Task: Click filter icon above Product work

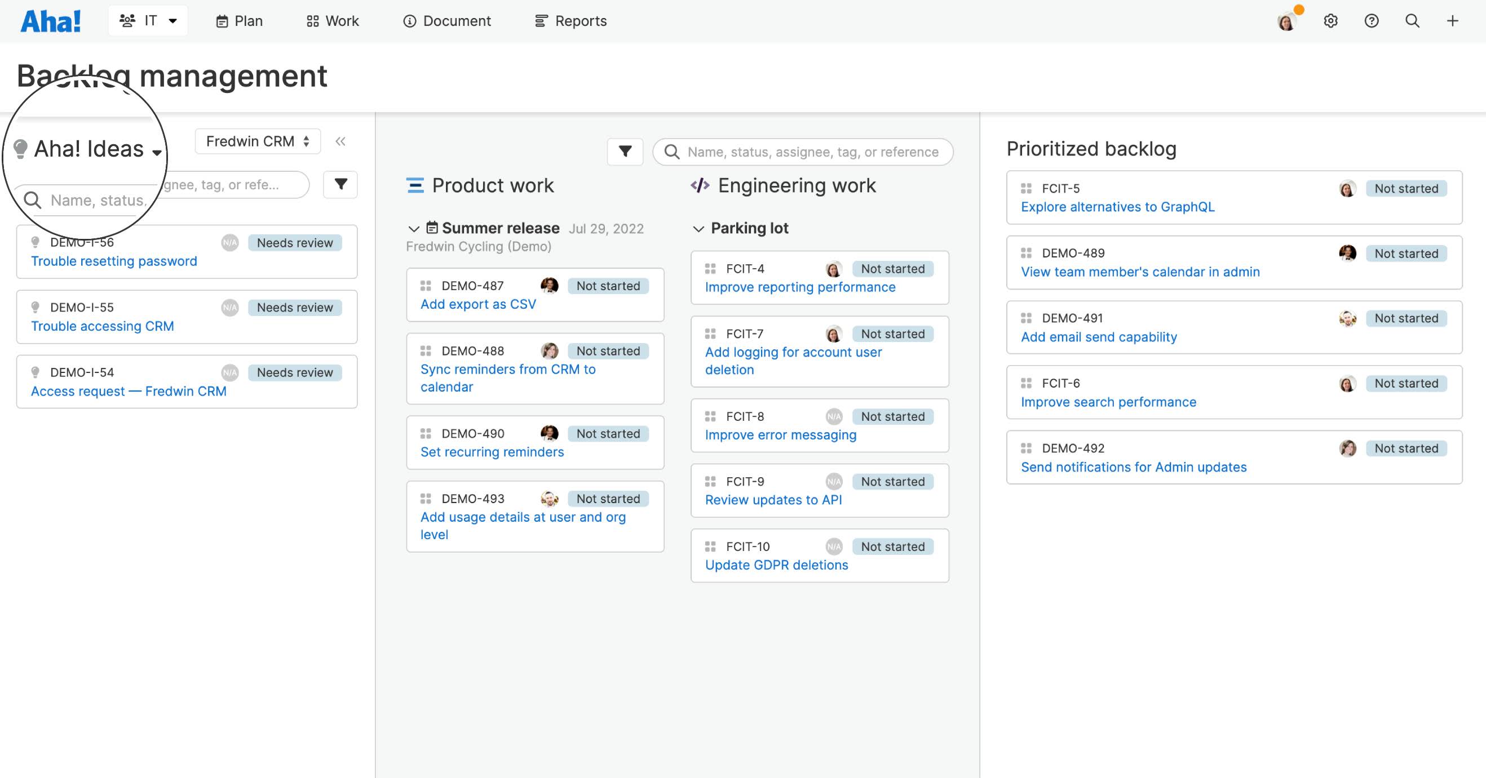Action: coord(625,152)
